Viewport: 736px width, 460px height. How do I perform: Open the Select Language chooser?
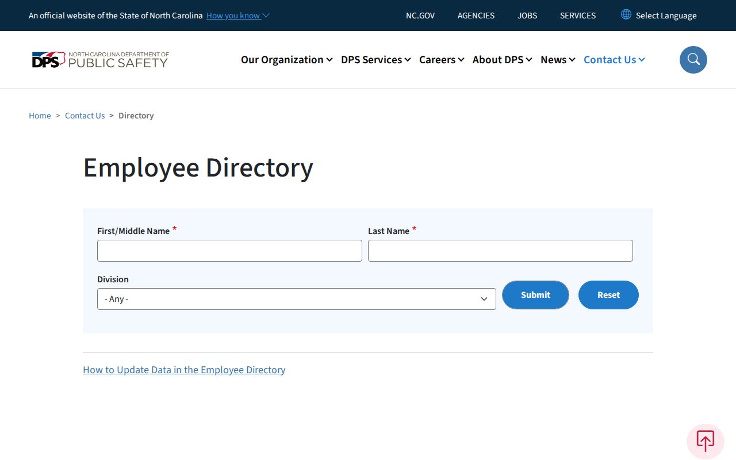[x=666, y=16]
